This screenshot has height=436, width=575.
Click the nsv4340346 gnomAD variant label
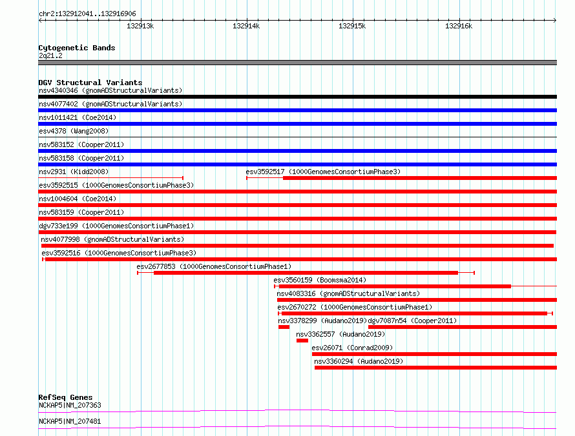(110, 90)
